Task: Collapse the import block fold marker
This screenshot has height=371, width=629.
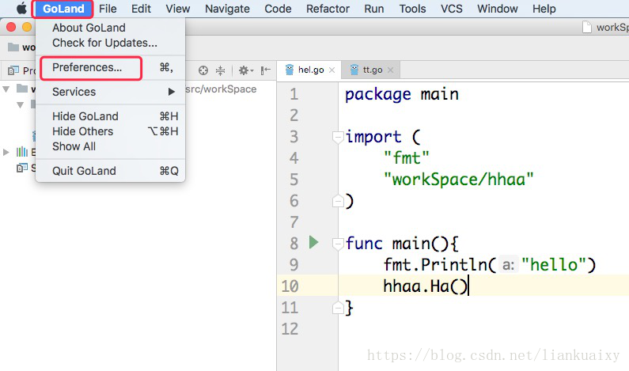Action: [x=338, y=137]
